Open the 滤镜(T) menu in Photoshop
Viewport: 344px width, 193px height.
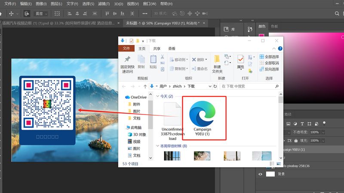(x=104, y=4)
